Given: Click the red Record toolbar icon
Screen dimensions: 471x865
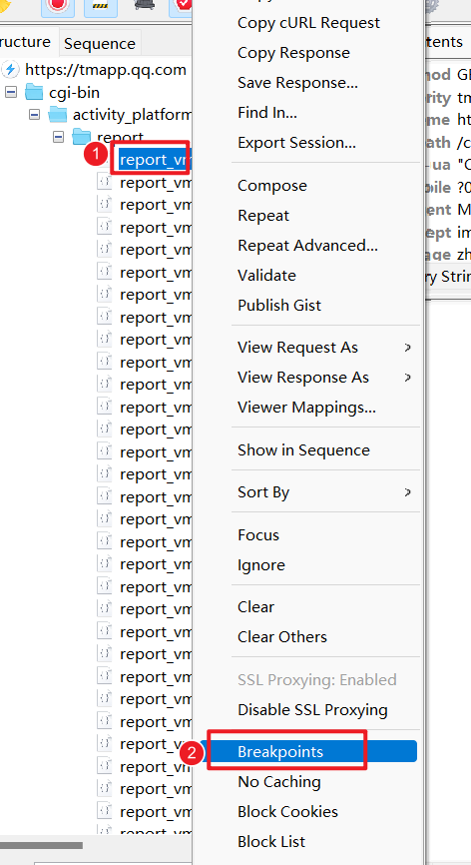Looking at the screenshot, I should pos(57,6).
